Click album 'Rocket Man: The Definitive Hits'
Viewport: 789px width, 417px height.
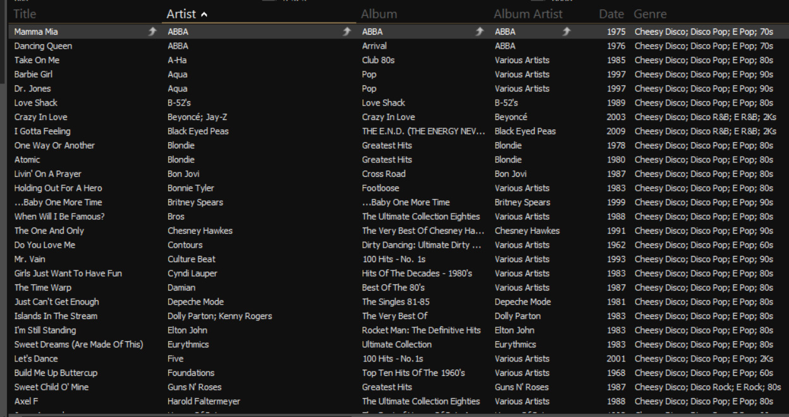point(422,330)
